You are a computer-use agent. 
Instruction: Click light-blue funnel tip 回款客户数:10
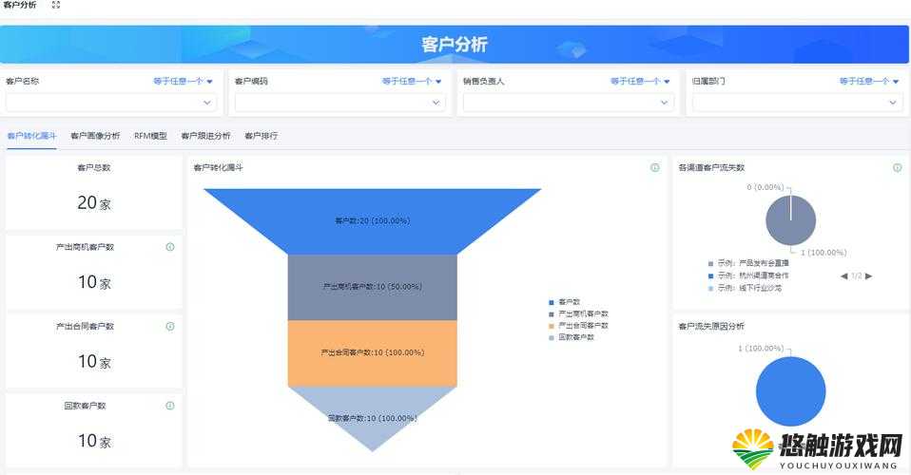373,418
